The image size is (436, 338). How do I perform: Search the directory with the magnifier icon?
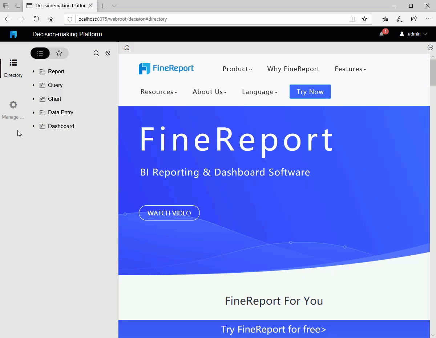tap(96, 53)
